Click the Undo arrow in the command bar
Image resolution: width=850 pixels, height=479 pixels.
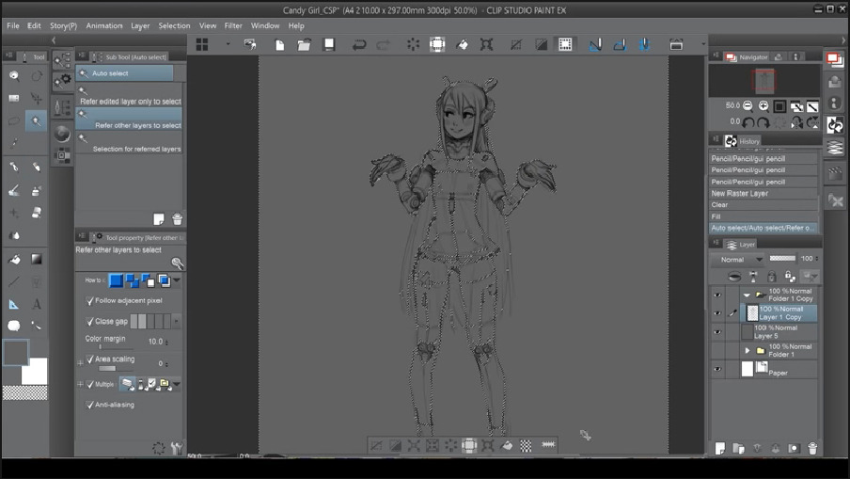[359, 44]
